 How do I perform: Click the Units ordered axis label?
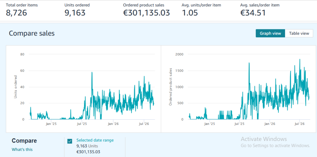pos(15,87)
